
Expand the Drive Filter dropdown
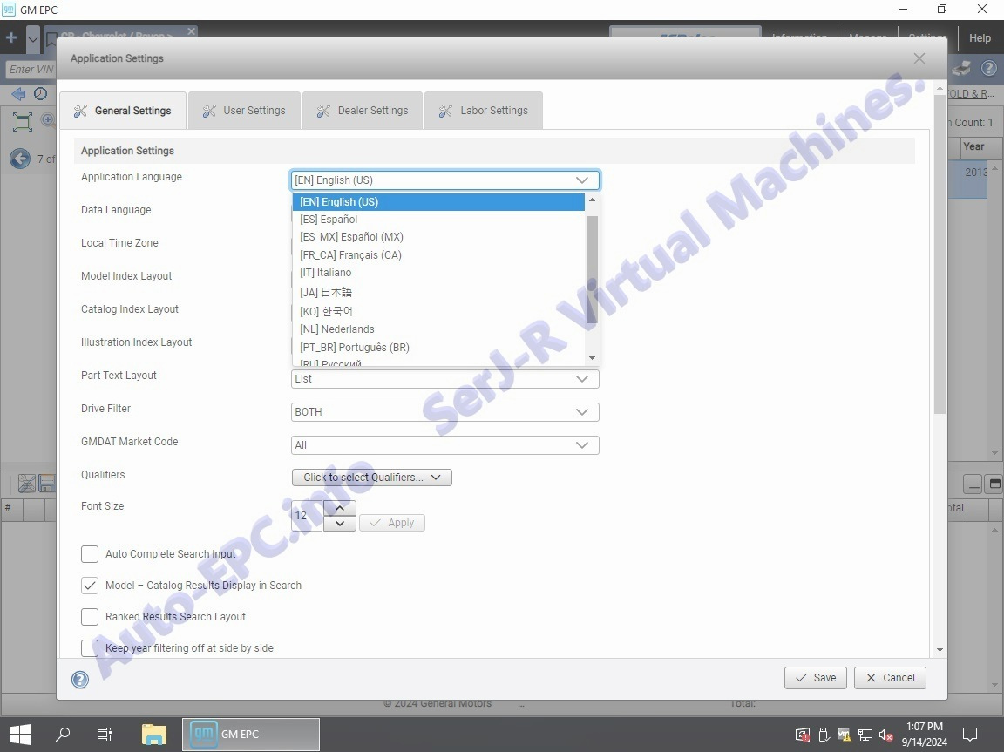point(444,412)
